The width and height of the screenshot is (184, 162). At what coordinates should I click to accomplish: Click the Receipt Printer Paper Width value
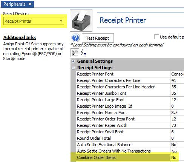(x=177, y=125)
